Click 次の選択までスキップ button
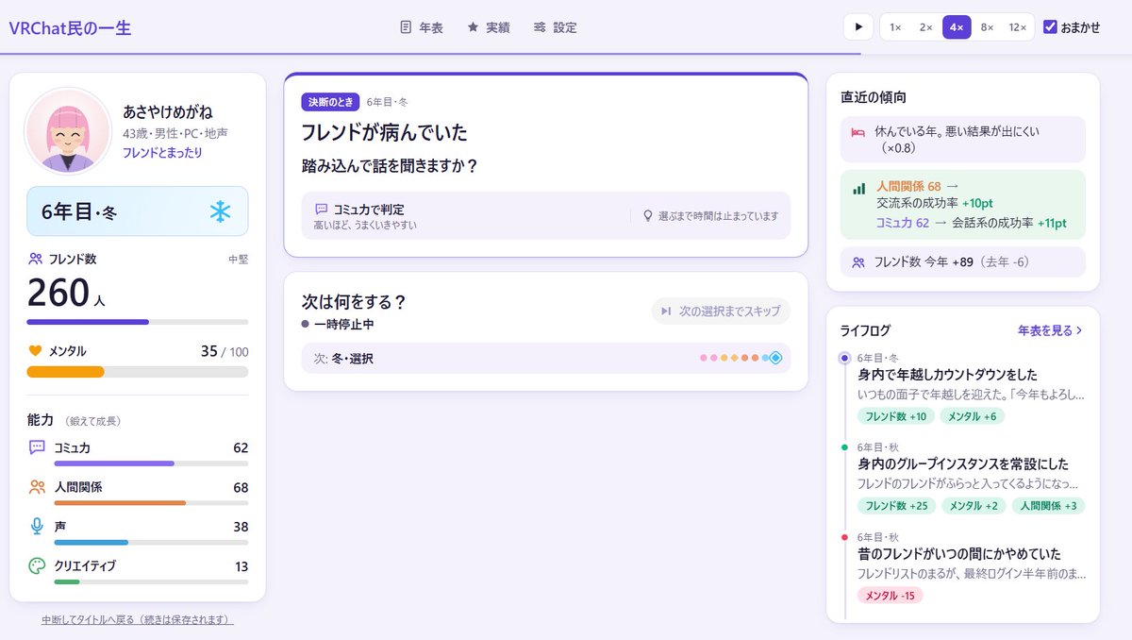The height and width of the screenshot is (640, 1132). coord(721,311)
